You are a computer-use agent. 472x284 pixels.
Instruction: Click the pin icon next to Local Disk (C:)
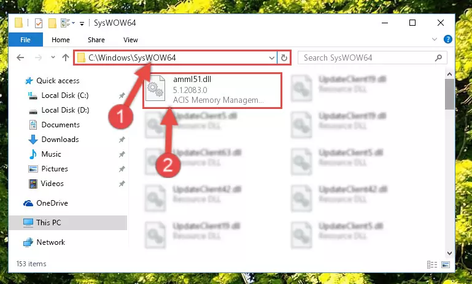122,95
